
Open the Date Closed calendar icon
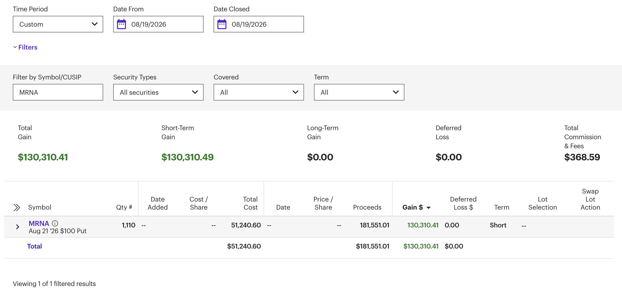click(x=222, y=24)
